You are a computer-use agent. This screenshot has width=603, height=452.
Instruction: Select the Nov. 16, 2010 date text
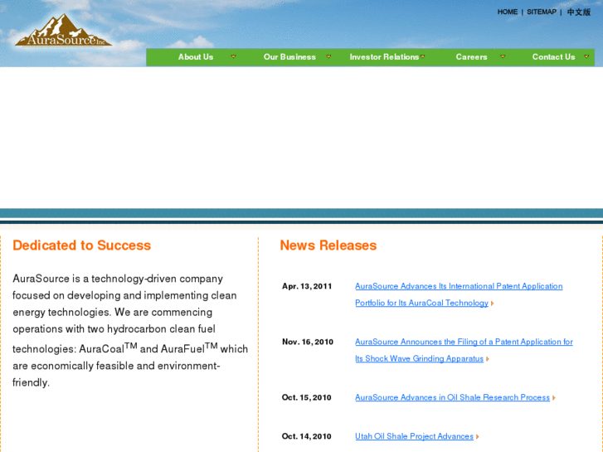point(308,342)
